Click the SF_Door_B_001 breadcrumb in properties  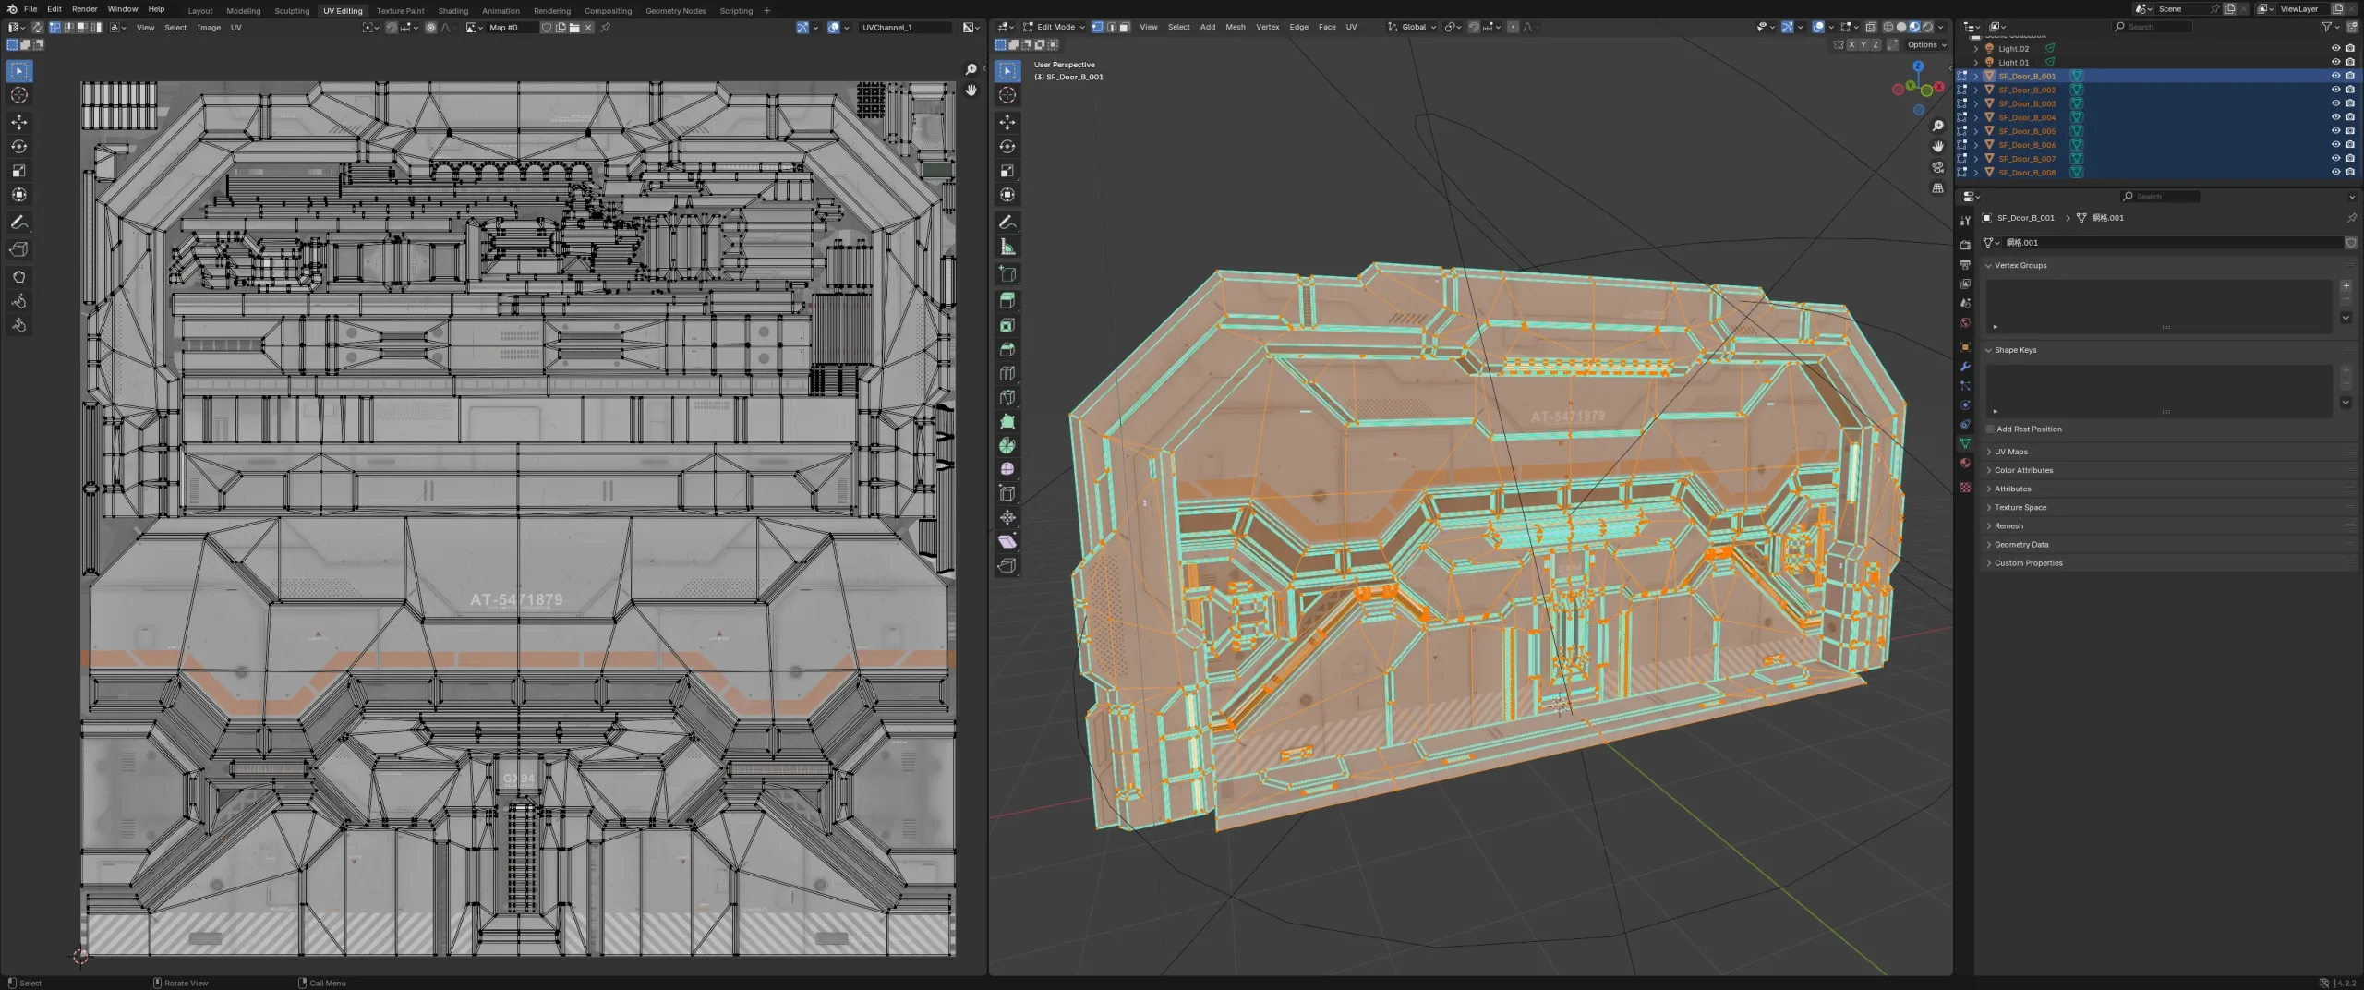click(x=2025, y=217)
